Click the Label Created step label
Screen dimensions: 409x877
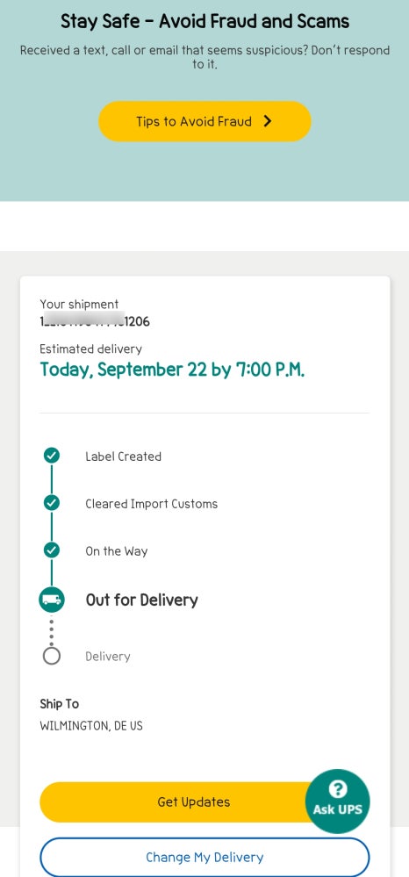point(123,456)
